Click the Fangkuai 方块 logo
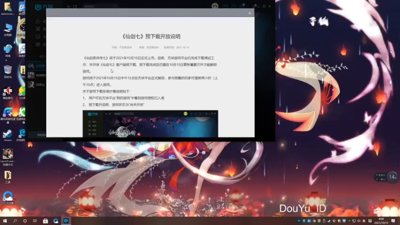The width and height of the screenshot is (400, 225). 44,7
